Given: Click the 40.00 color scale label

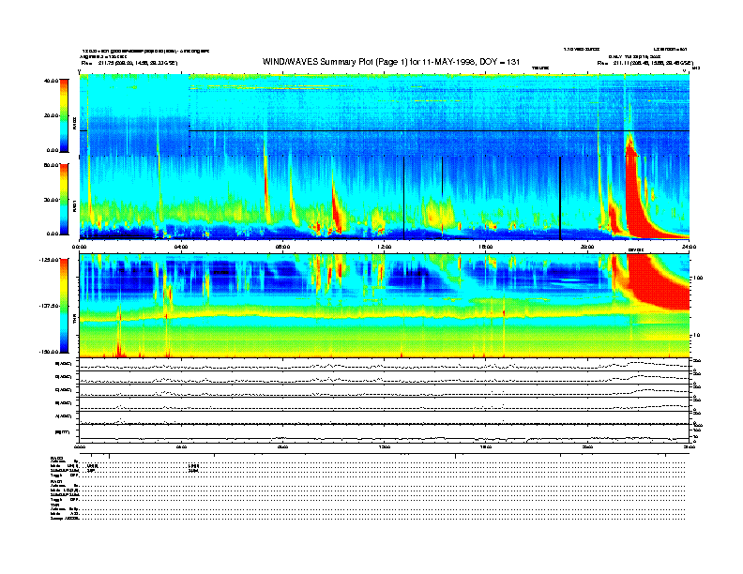Looking at the screenshot, I should (x=52, y=81).
